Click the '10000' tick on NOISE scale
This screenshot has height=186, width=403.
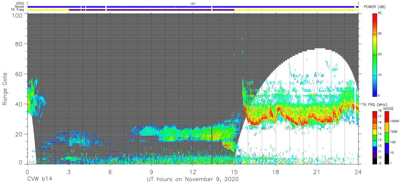click(395, 122)
